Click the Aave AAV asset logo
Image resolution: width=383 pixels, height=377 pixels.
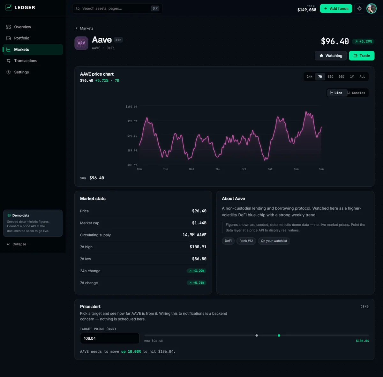coord(81,43)
